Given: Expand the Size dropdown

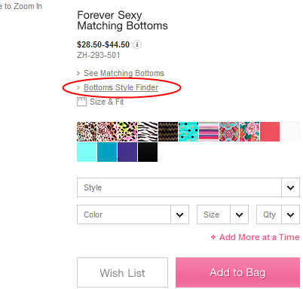Looking at the screenshot, I should pyautogui.click(x=222, y=214).
